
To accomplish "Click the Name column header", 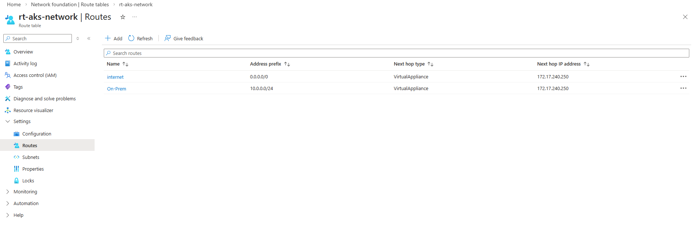I will 113,64.
